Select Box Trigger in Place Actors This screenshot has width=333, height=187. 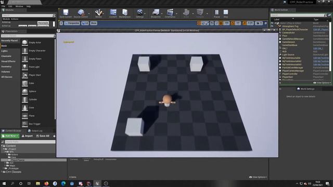[x=38, y=124]
